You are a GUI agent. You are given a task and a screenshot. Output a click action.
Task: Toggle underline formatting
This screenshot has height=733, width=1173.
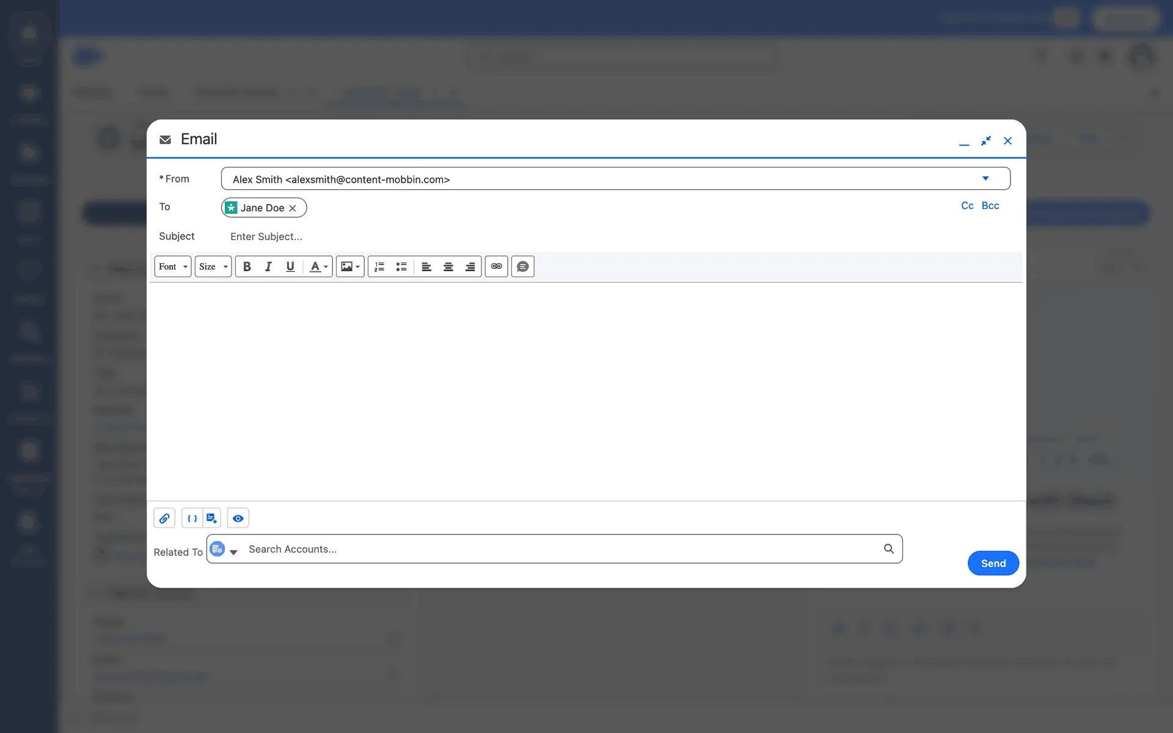click(x=290, y=266)
